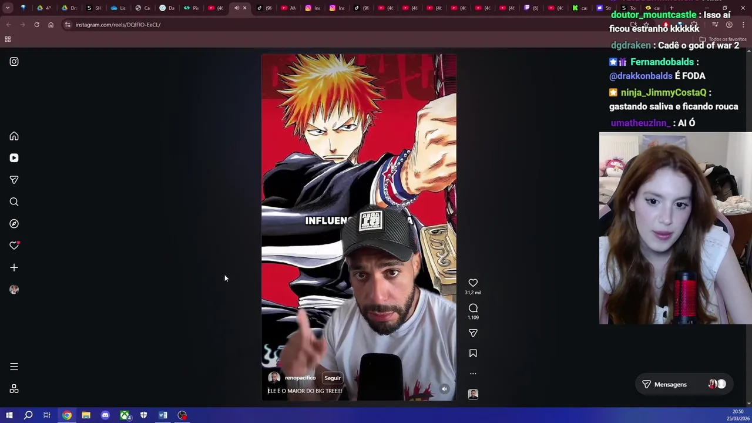The height and width of the screenshot is (423, 752).
Task: Open Chrome tab search dropdown arrow
Action: [x=8, y=8]
